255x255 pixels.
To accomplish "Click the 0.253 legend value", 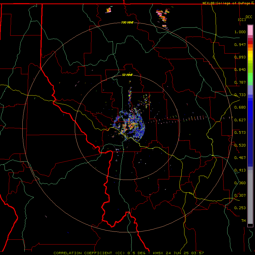I will (x=240, y=208).
